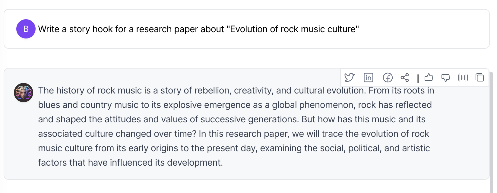Screen dimensions: 497x193
Task: Click the quoted phrase "Evolution of rock music culture"
Action: coord(293,29)
